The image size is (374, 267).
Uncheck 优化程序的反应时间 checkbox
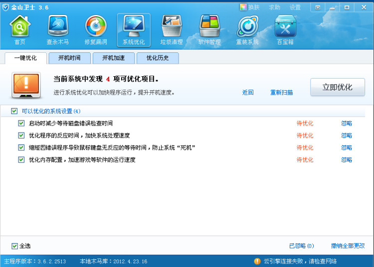coord(21,135)
